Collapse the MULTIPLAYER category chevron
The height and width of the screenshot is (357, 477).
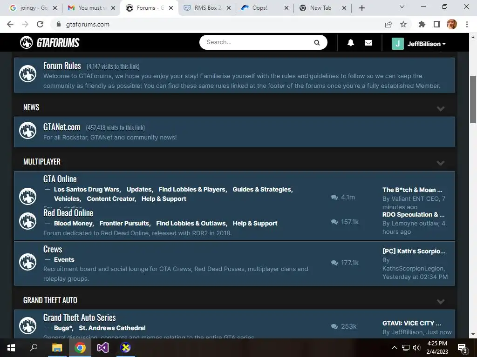tap(441, 163)
